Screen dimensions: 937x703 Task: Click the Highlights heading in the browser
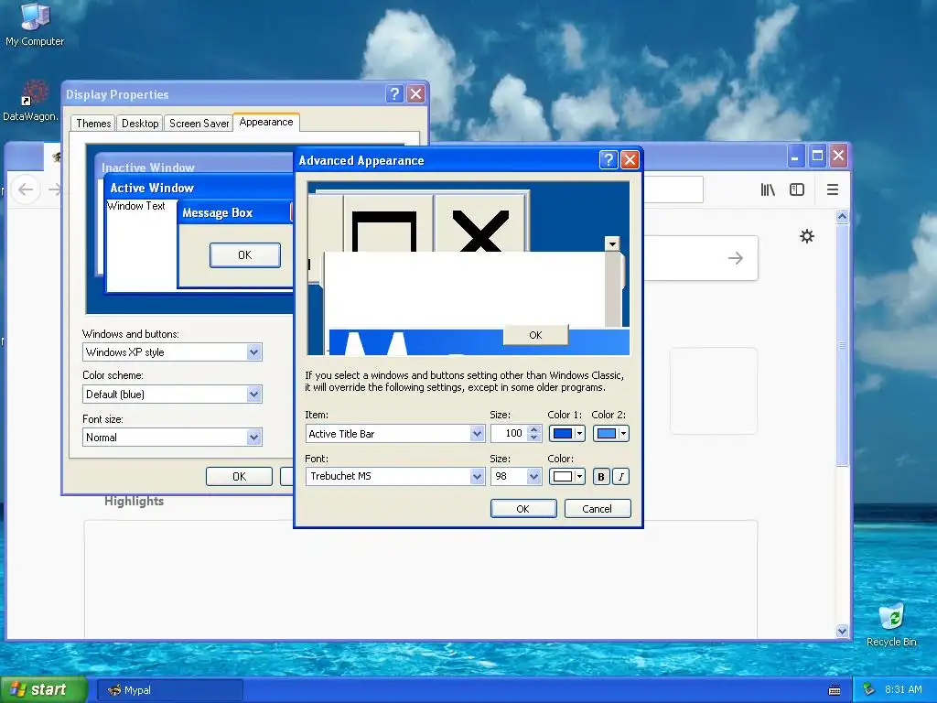[134, 501]
